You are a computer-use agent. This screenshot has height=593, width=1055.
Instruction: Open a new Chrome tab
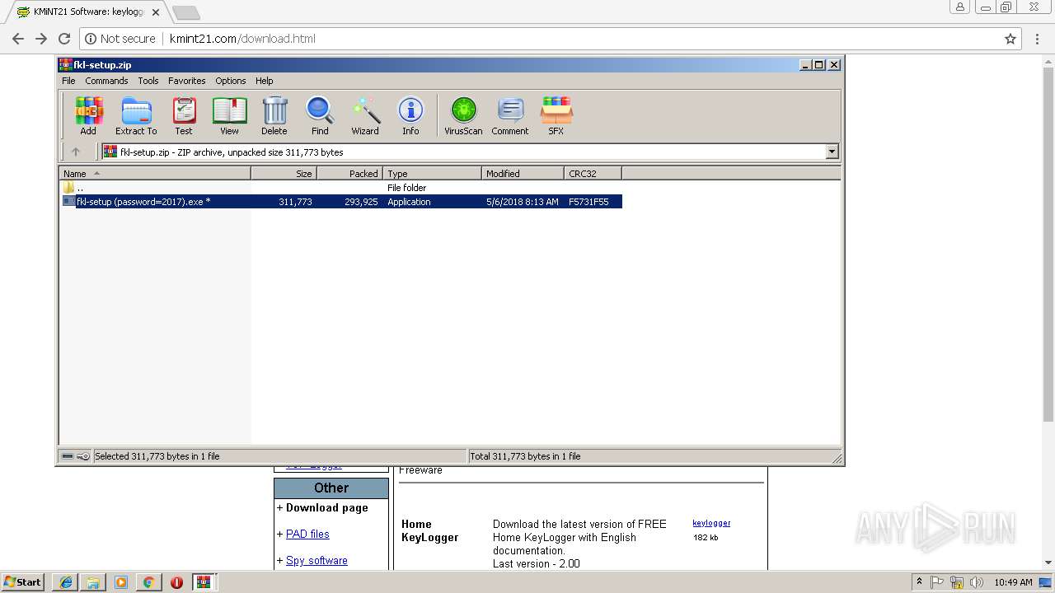click(185, 12)
